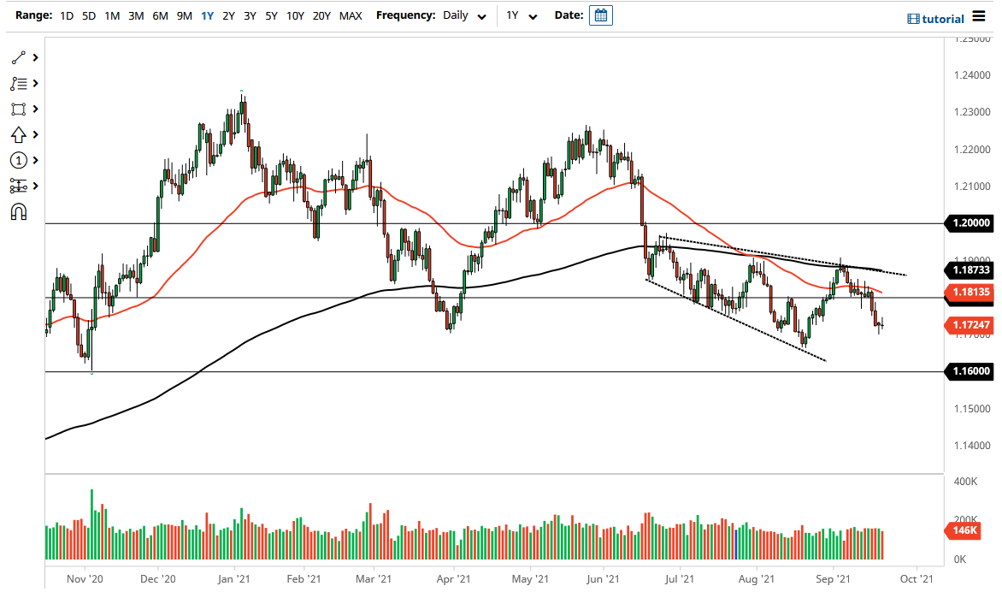The height and width of the screenshot is (592, 1002).
Task: Click the 1.16000 support level label
Action: coord(969,370)
